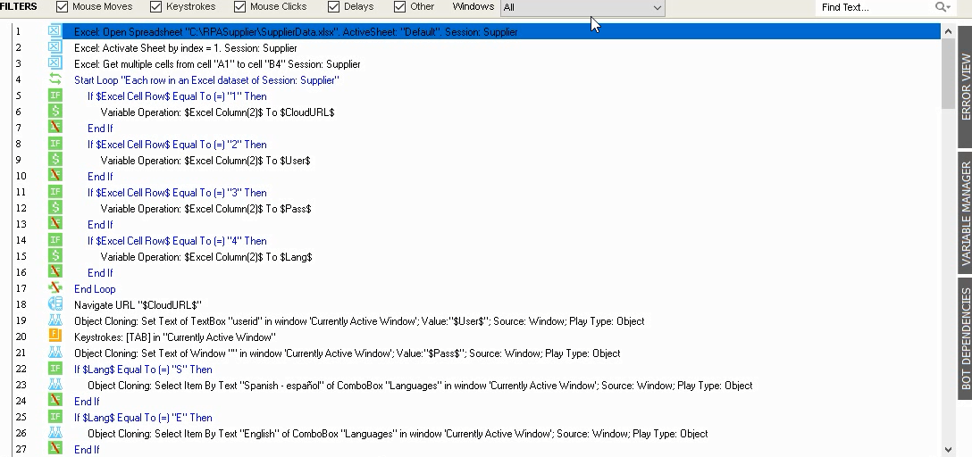972x457 pixels.
Task: Click the Excel icon on line 1
Action: (54, 31)
